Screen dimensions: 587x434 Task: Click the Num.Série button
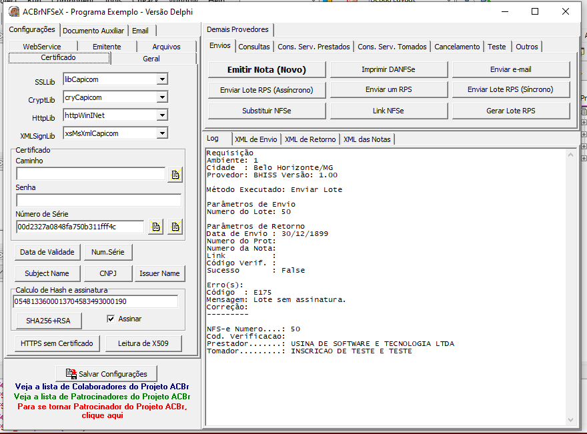coord(108,252)
